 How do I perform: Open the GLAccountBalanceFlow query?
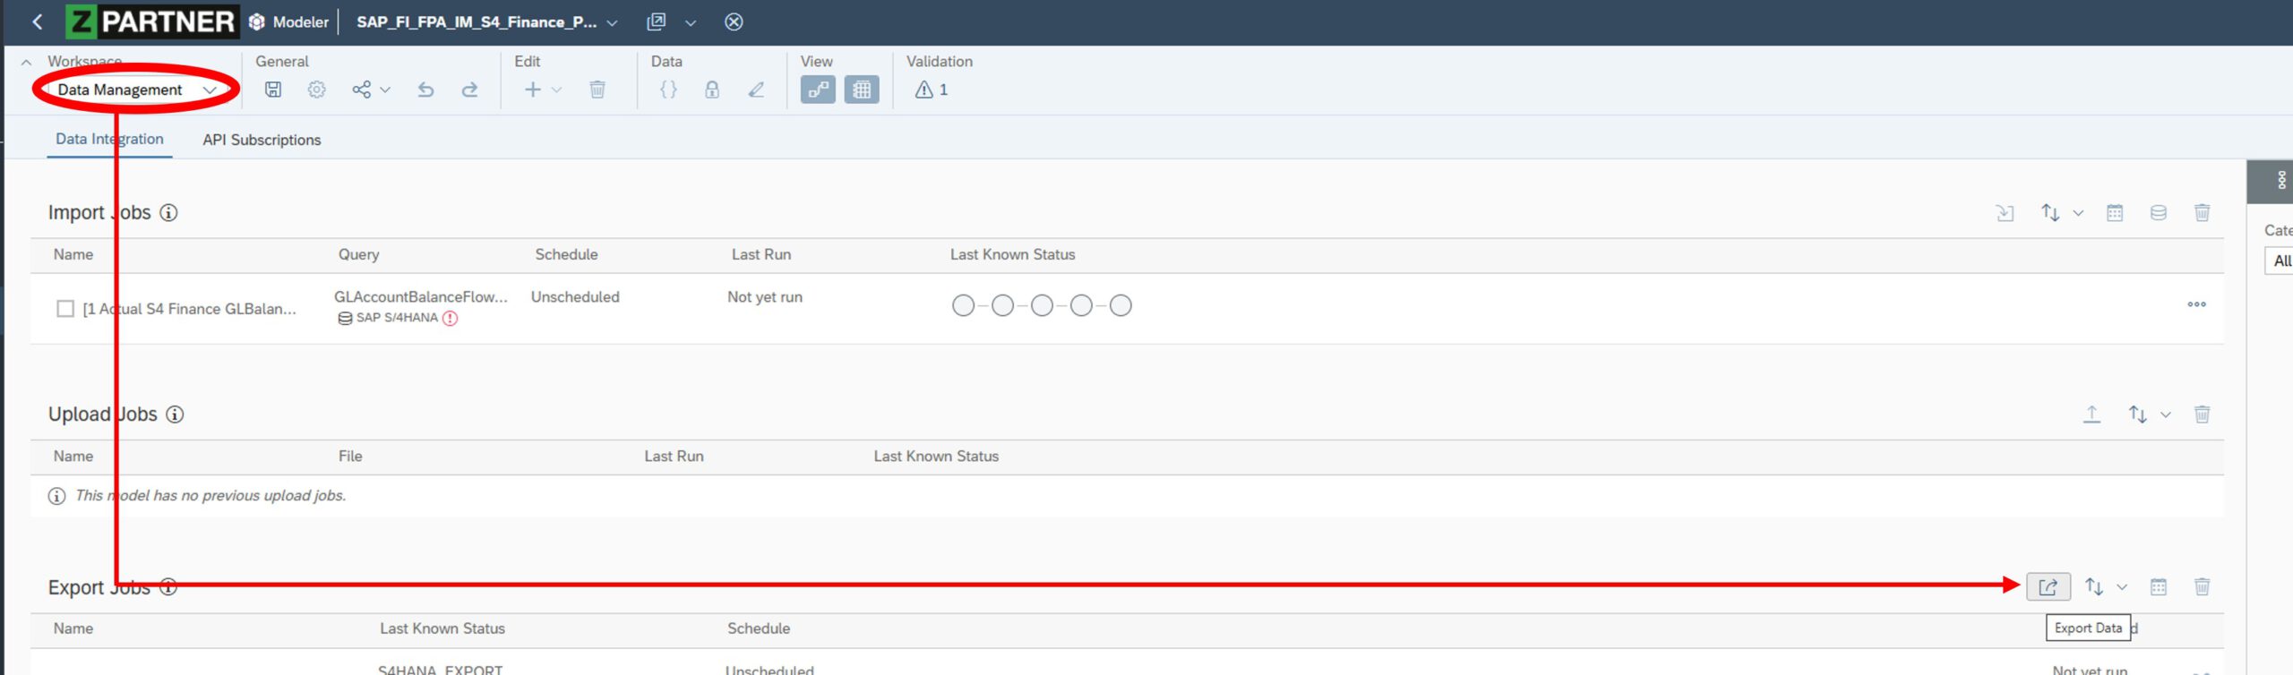click(x=421, y=296)
